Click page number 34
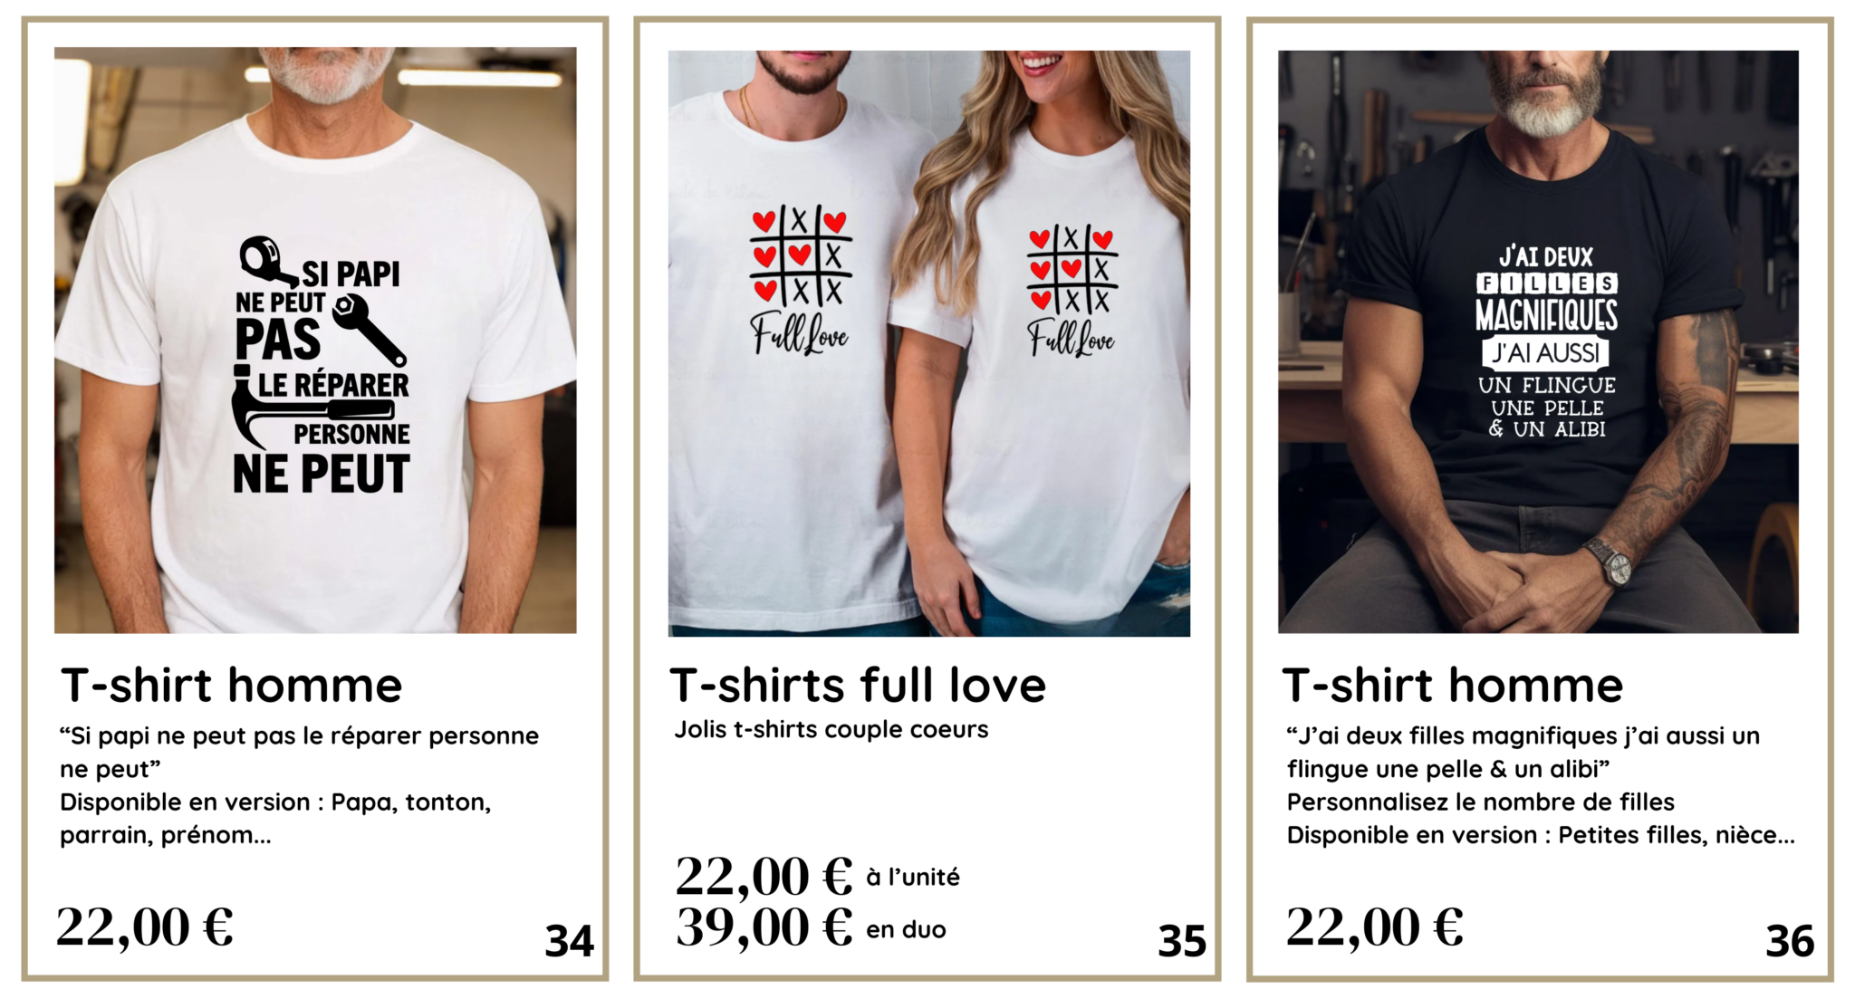The height and width of the screenshot is (999, 1855). (x=569, y=941)
